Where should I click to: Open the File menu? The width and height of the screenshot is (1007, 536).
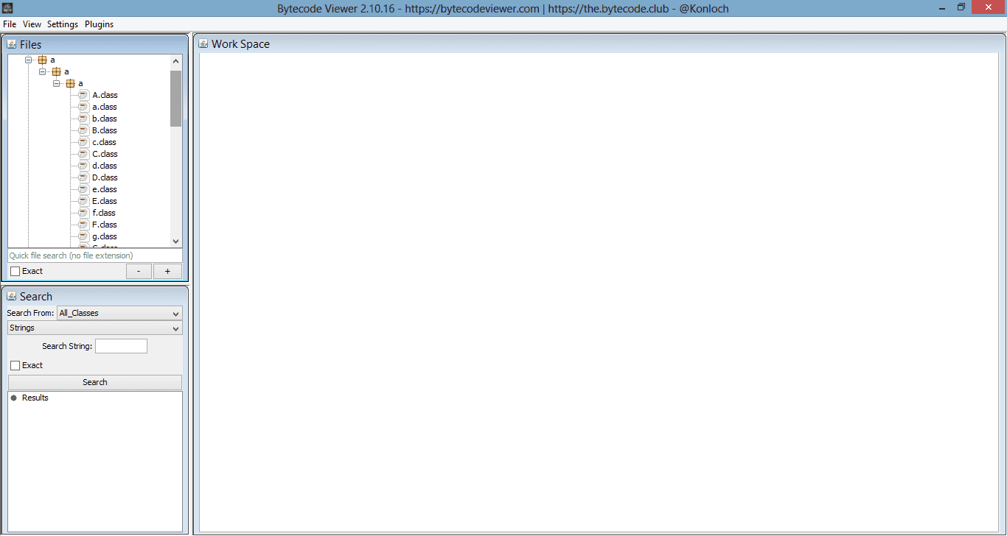pyautogui.click(x=10, y=24)
